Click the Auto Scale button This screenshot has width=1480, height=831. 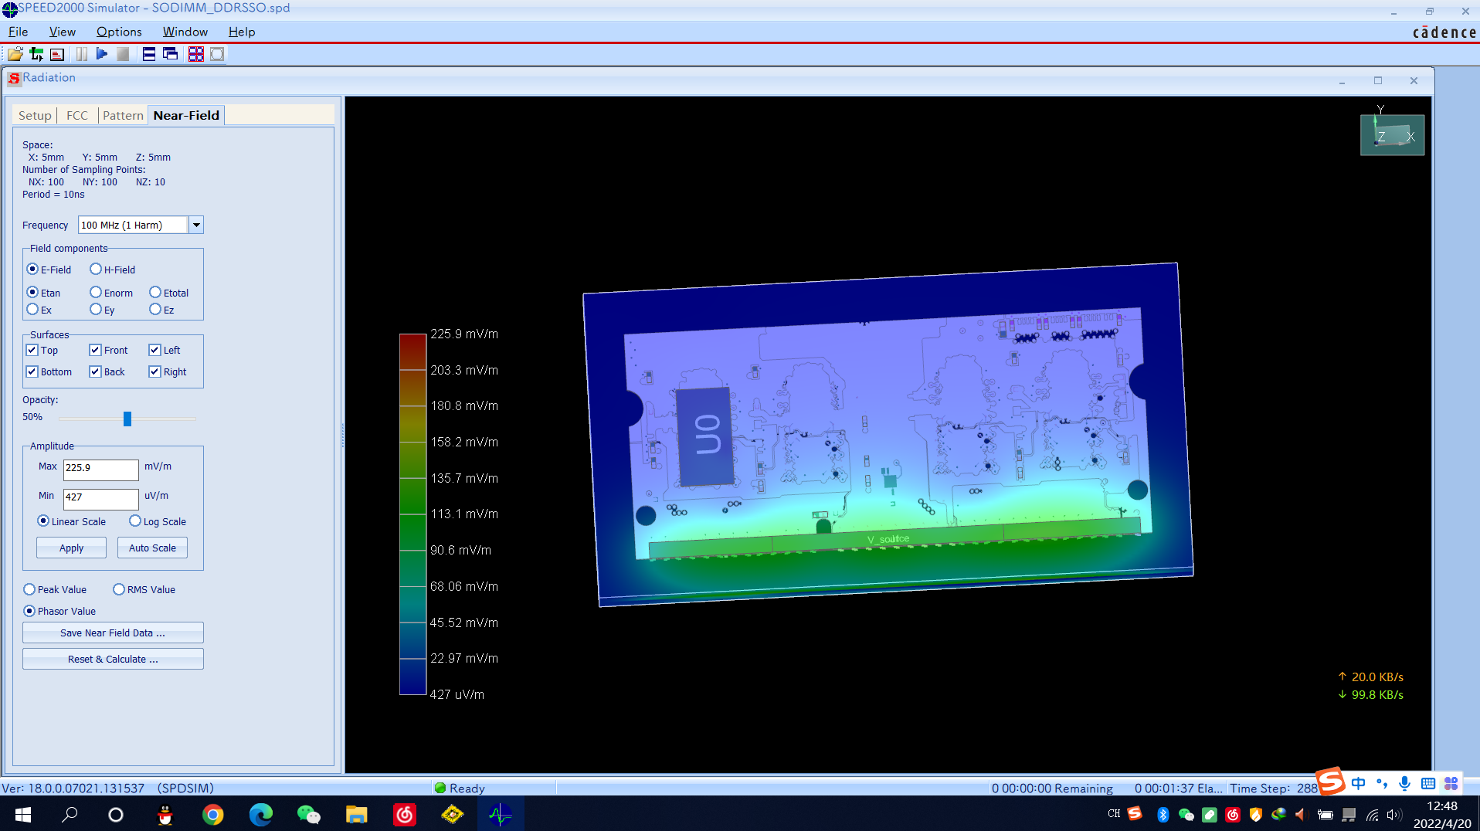152,548
